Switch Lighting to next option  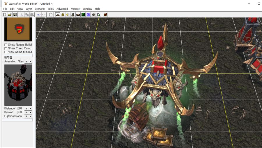tap(30, 116)
